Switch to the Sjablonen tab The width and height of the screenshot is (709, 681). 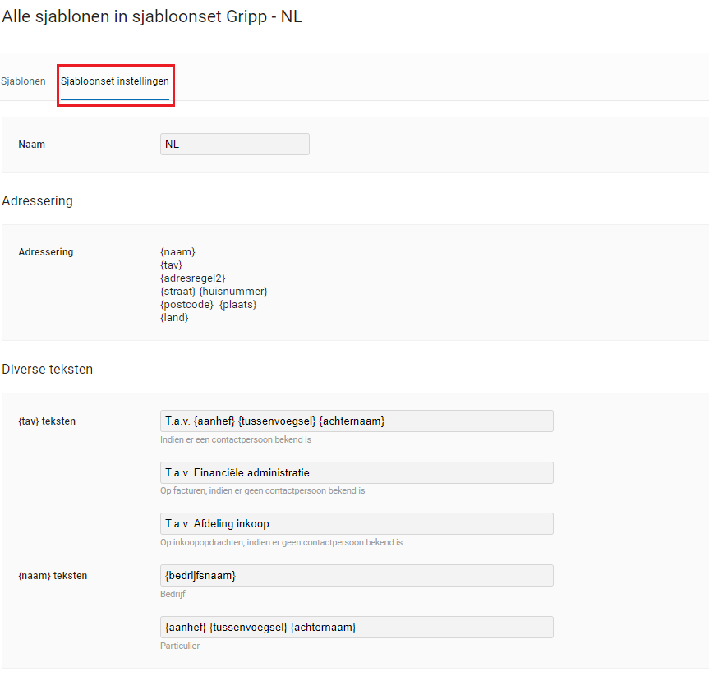click(23, 81)
